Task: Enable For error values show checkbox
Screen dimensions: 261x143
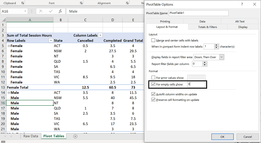Action: pyautogui.click(x=153, y=78)
